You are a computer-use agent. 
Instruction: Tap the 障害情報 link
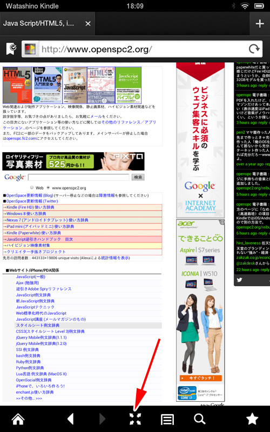[x=106, y=195]
